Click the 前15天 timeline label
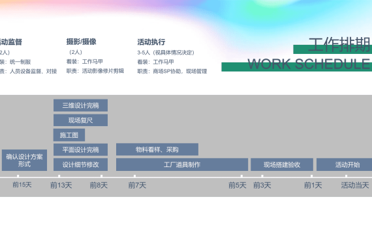372x234 pixels. click(x=22, y=185)
